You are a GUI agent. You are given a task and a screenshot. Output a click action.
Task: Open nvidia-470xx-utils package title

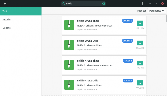click(x=87, y=80)
